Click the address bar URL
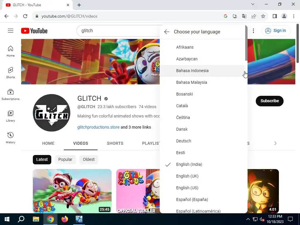 (x=69, y=16)
